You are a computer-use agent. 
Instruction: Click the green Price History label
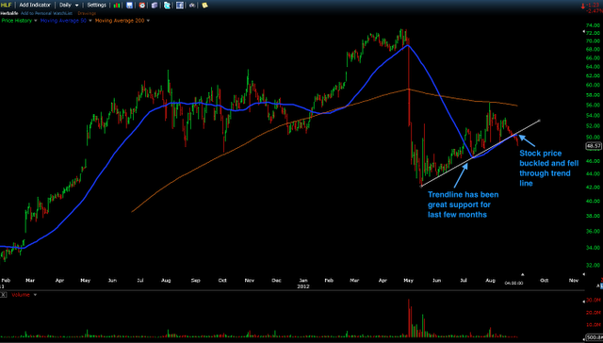click(17, 21)
